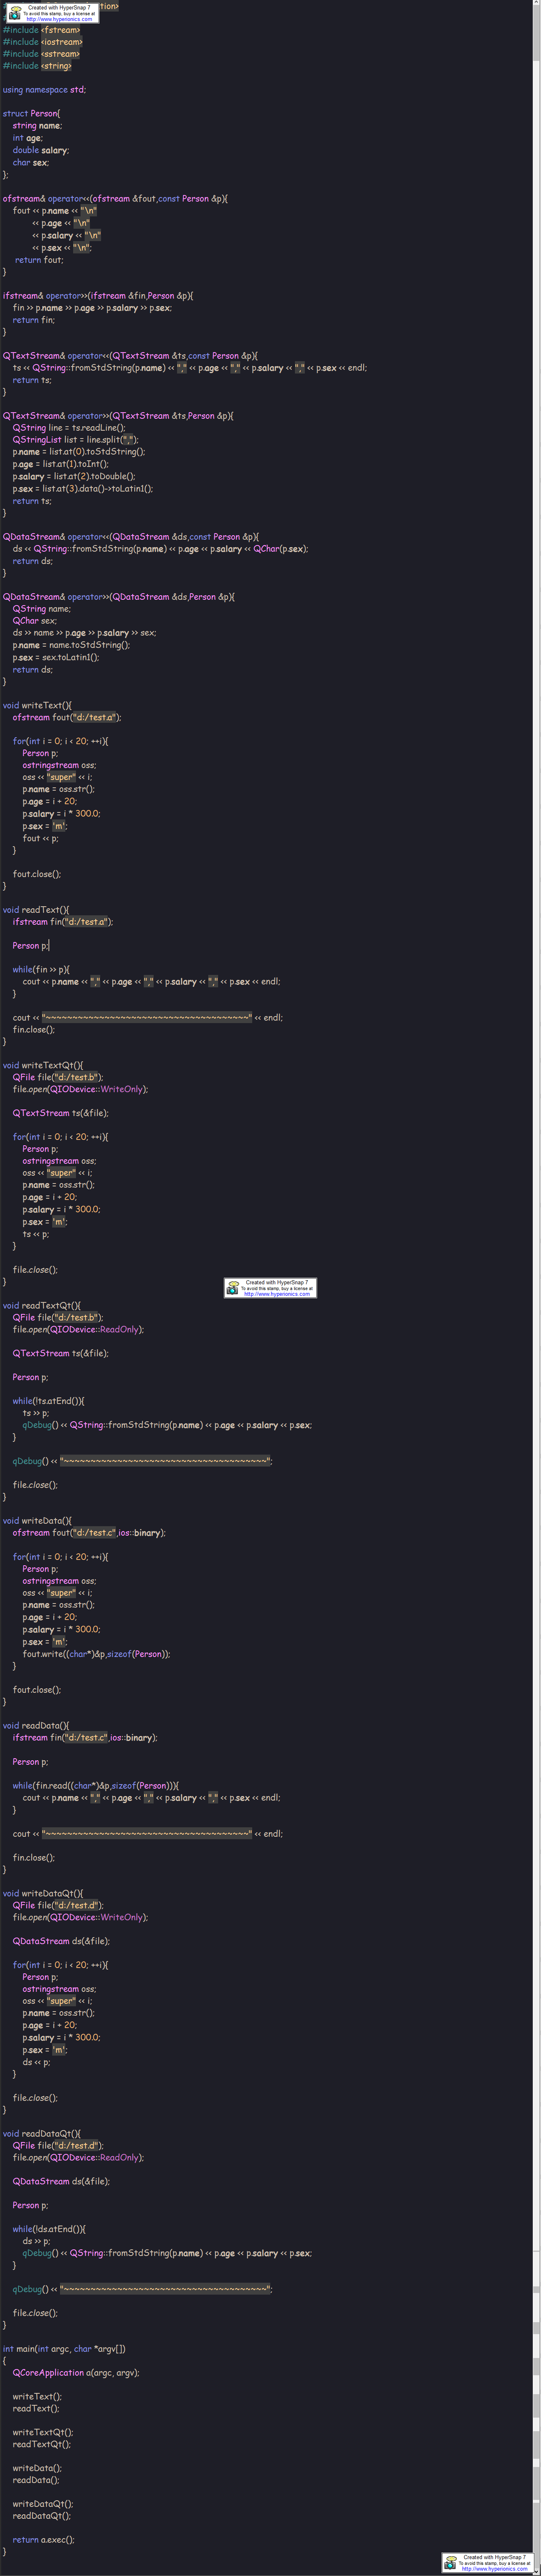This screenshot has width=541, height=2576.
Task: Click the 'ifstream fin("d:/test.a");' line
Action: click(x=63, y=922)
